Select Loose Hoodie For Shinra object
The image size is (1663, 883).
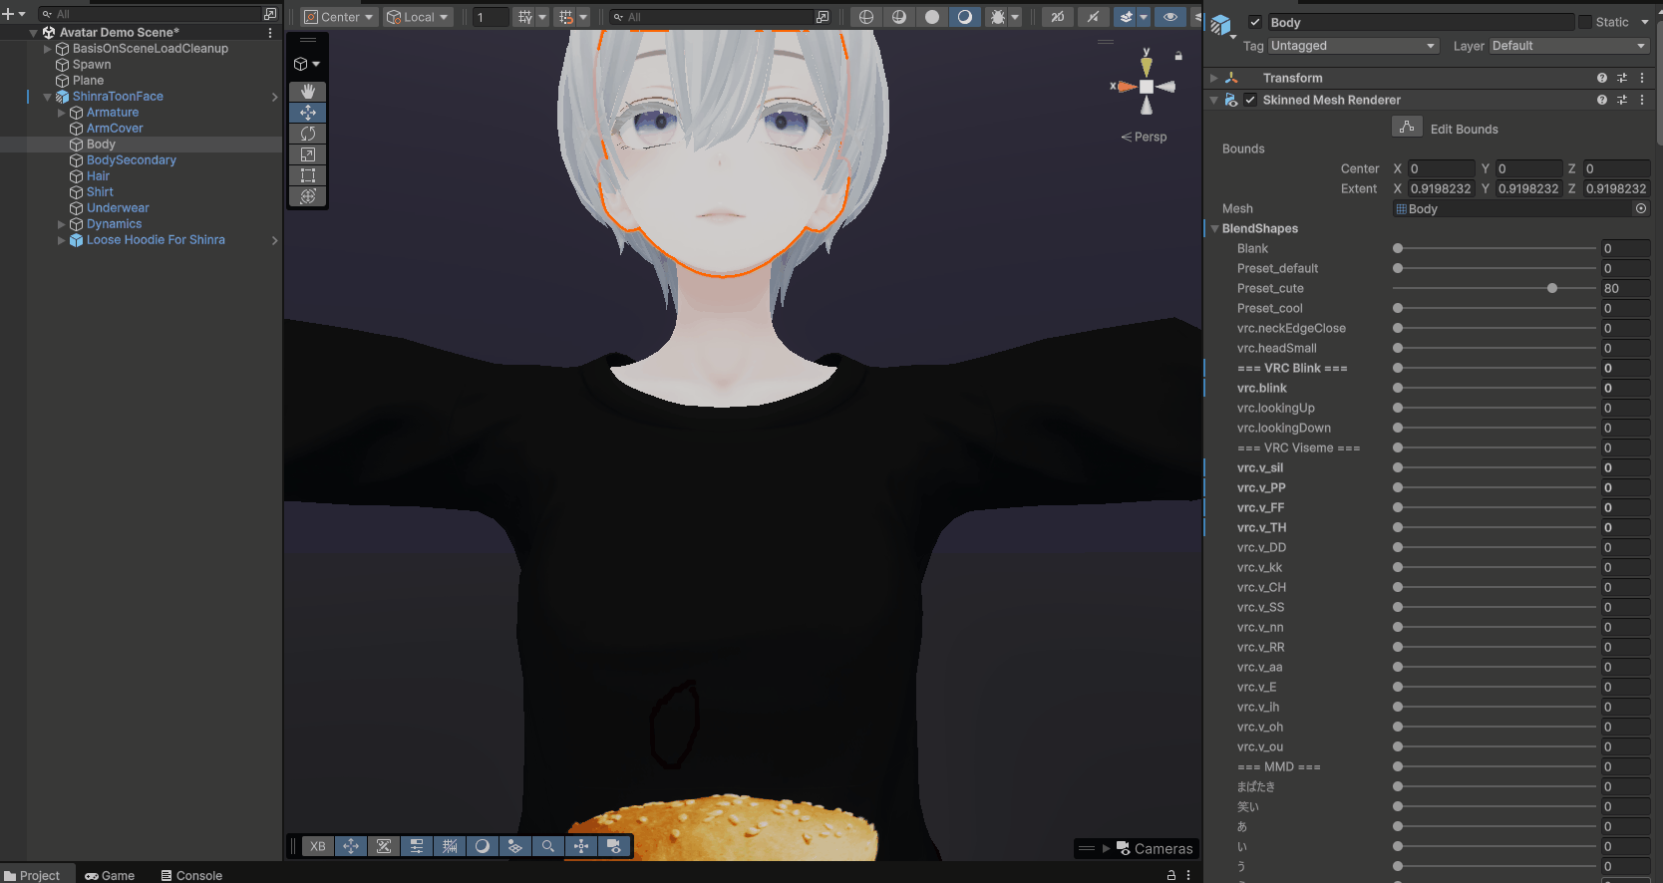tap(156, 240)
